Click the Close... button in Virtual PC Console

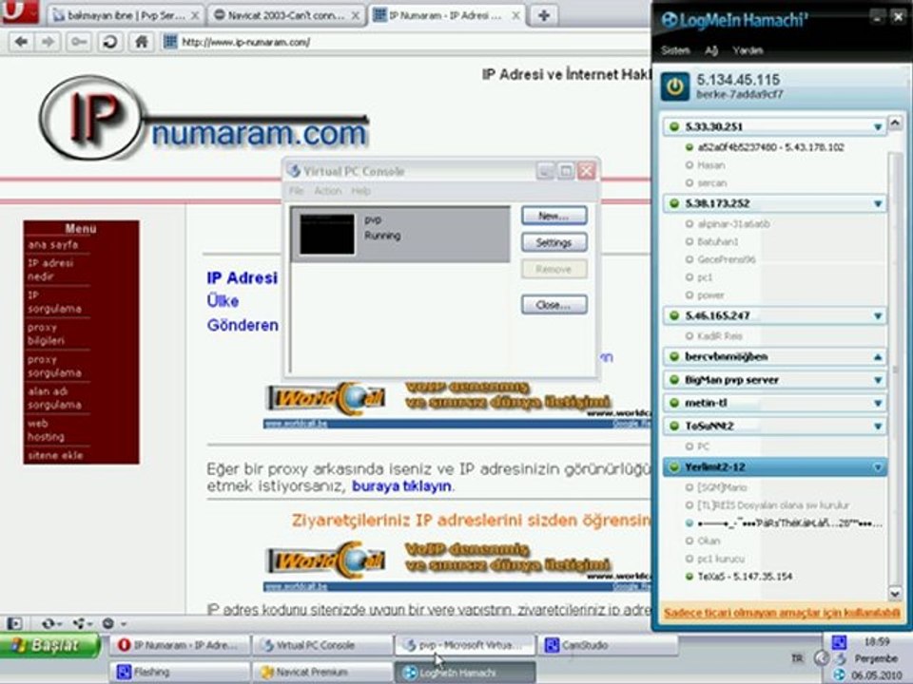click(x=554, y=305)
